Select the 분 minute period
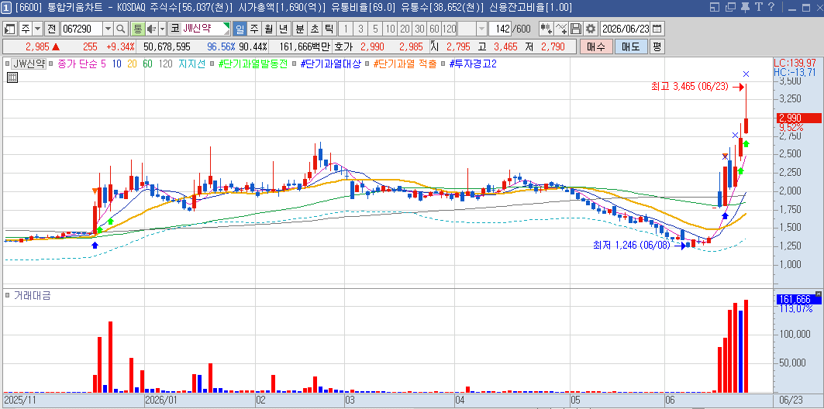Image resolution: width=824 pixels, height=409 pixels. pyautogui.click(x=300, y=29)
